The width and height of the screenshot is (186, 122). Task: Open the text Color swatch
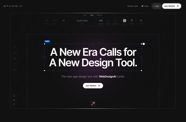tap(124, 21)
